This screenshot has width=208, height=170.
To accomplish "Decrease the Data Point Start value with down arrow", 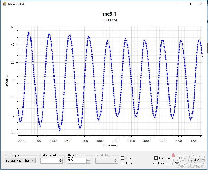I will click(61, 162).
